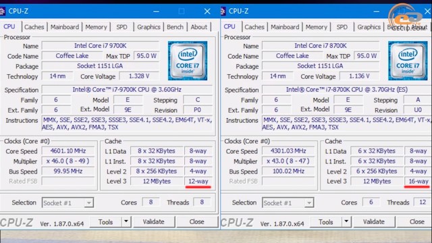Switch to Memory tab in left CPU-Z window
The image size is (432, 243).
(x=96, y=27)
